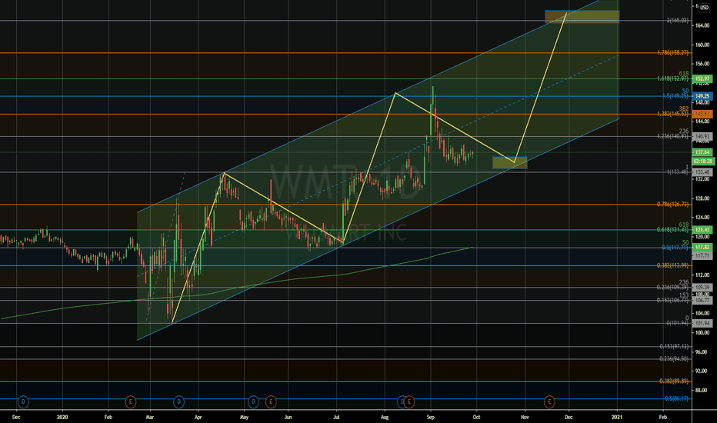Viewport: 717px width, 423px height.
Task: Open the December 2019 dividend marker
Action: point(23,402)
